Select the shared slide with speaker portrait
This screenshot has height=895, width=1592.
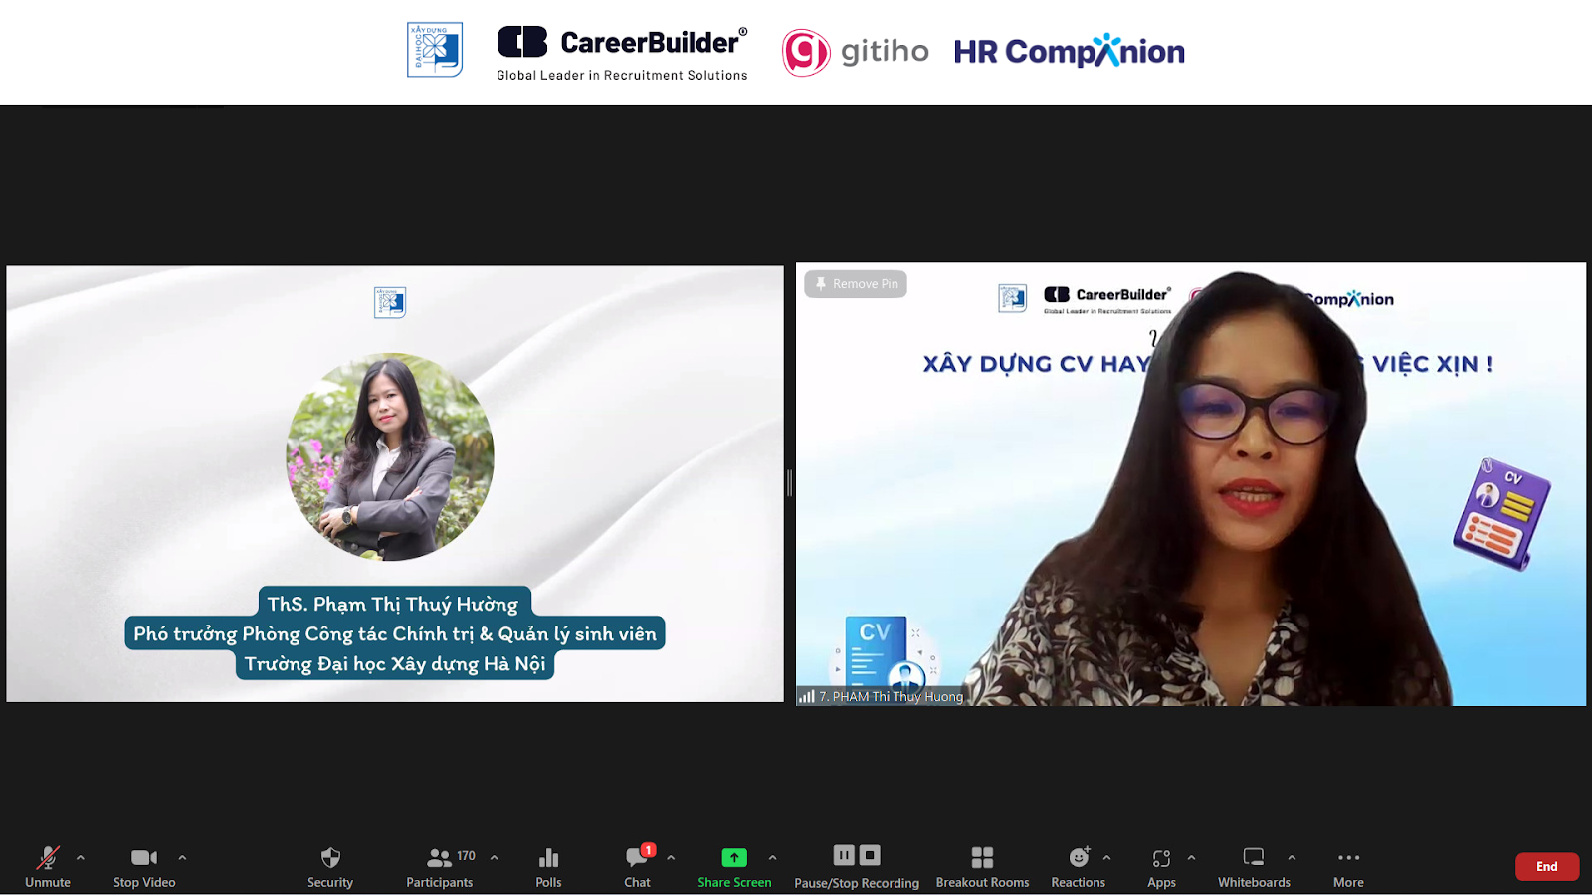(x=395, y=483)
